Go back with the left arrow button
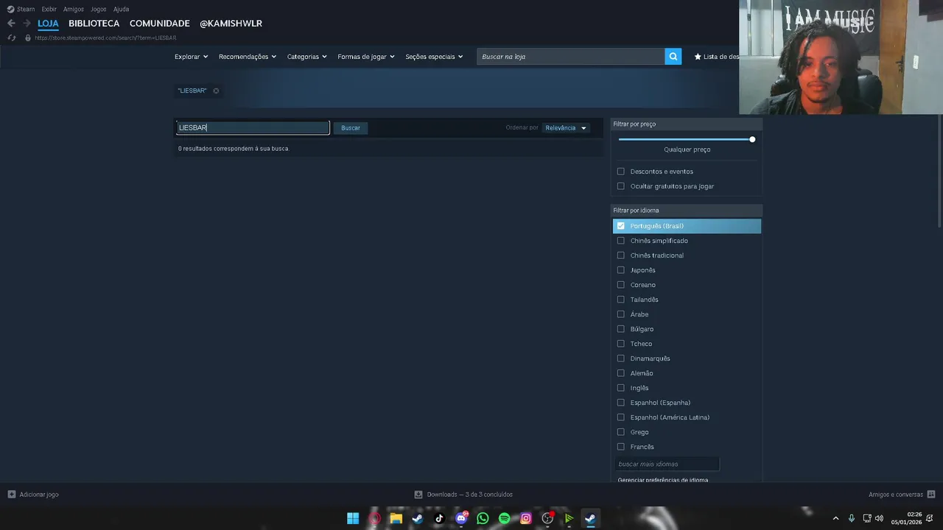This screenshot has height=530, width=943. click(x=11, y=24)
